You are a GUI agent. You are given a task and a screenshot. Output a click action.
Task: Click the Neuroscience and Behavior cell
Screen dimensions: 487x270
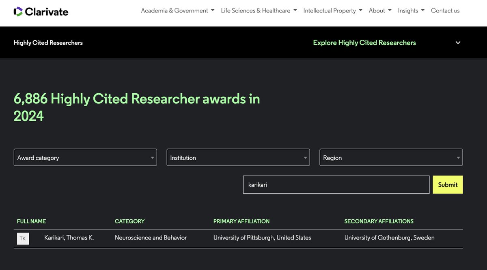(x=151, y=238)
